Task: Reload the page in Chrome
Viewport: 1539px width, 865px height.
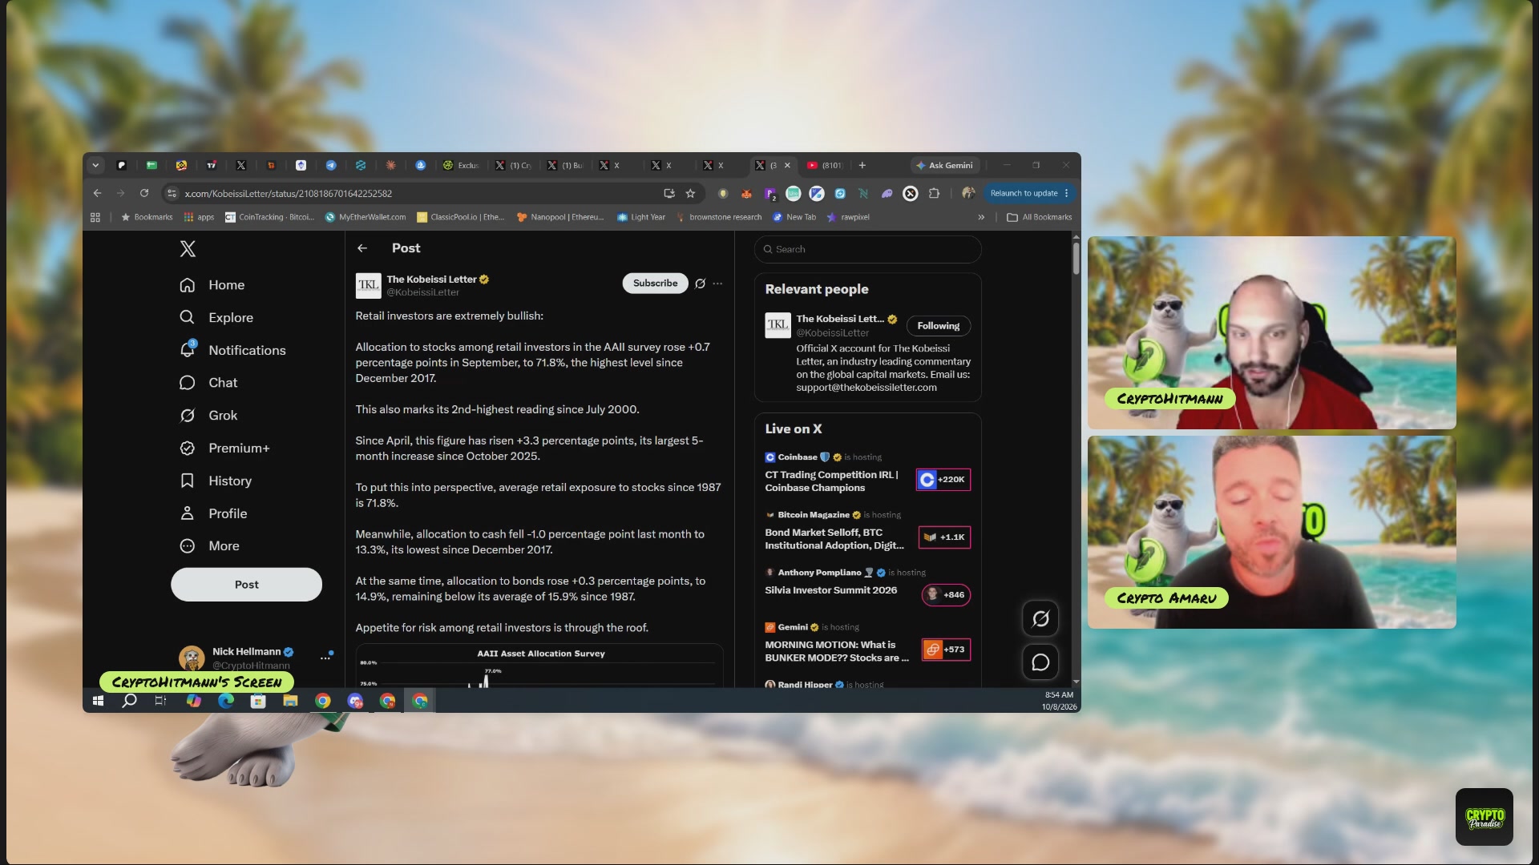Action: pyautogui.click(x=144, y=193)
